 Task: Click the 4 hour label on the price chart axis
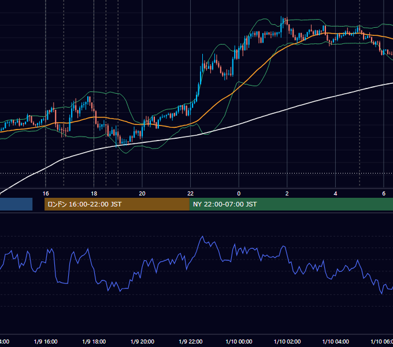(335, 194)
